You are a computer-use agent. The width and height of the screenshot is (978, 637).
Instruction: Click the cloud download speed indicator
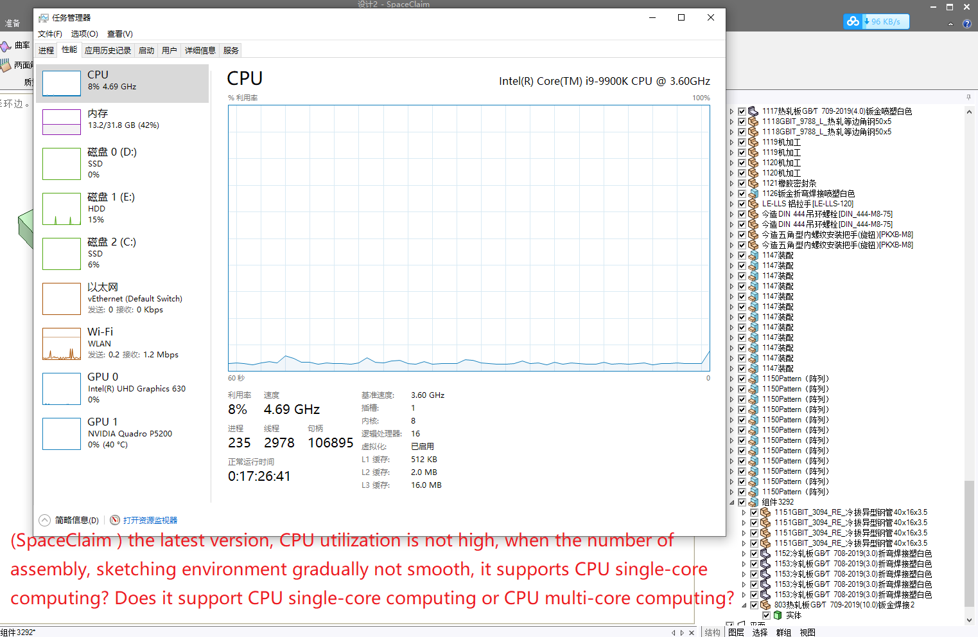click(x=877, y=21)
